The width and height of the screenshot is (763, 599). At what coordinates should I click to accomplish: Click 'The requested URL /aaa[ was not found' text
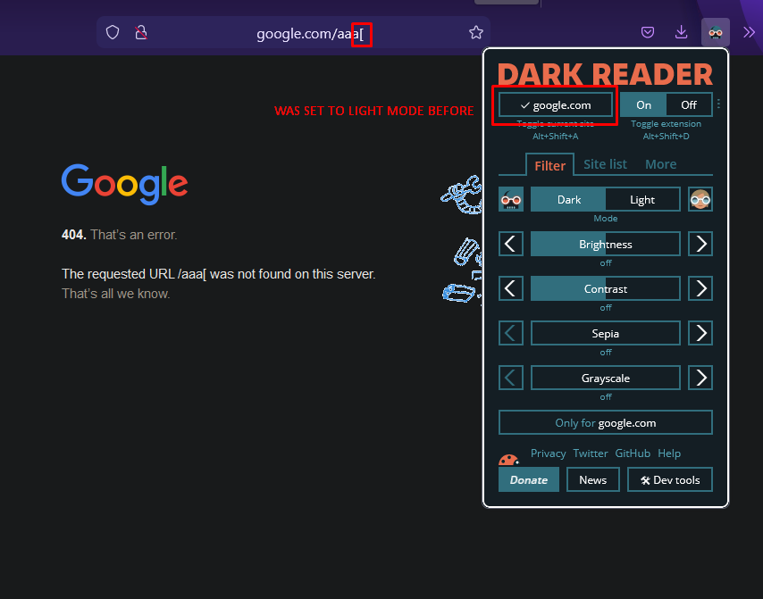pyautogui.click(x=219, y=274)
